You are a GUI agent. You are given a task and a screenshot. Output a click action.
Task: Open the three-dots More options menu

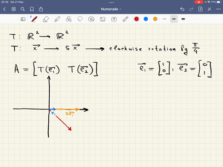[218, 9]
